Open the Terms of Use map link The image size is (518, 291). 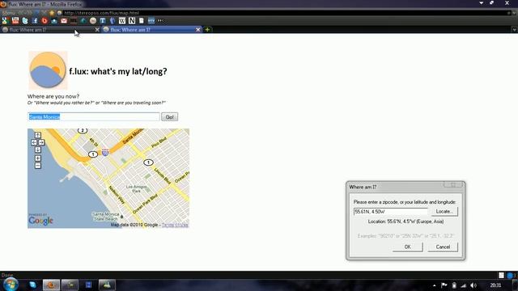click(175, 225)
